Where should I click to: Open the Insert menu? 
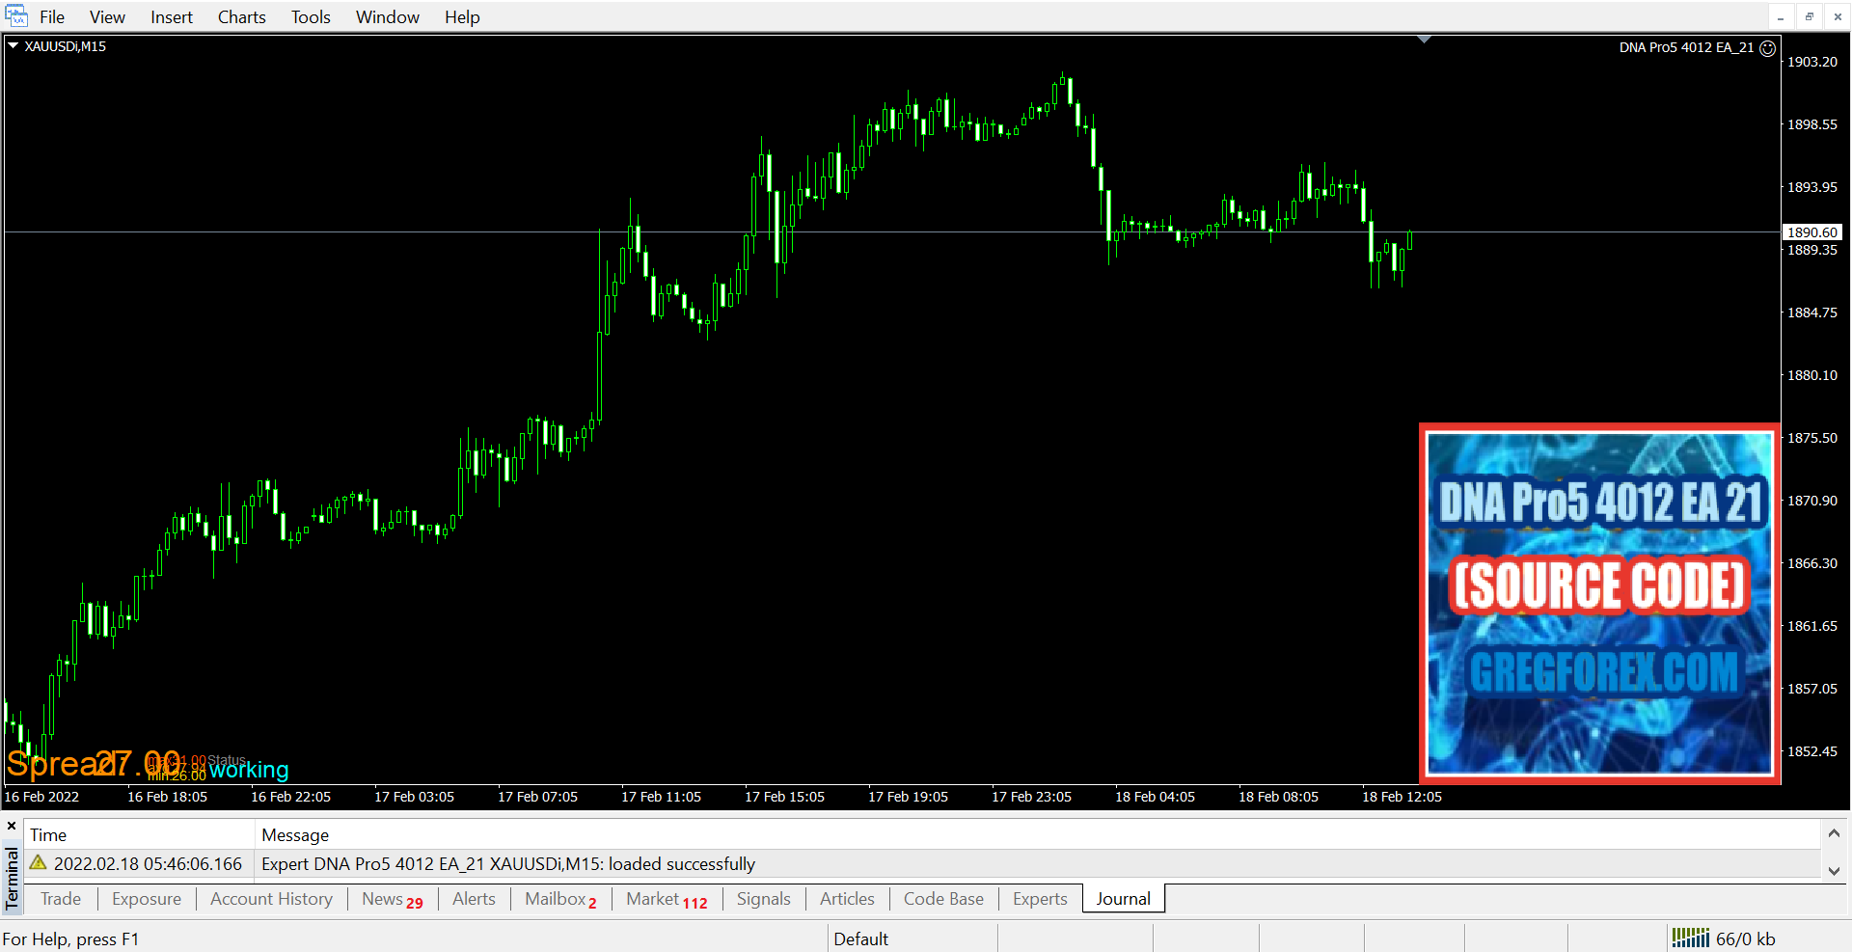pyautogui.click(x=171, y=17)
